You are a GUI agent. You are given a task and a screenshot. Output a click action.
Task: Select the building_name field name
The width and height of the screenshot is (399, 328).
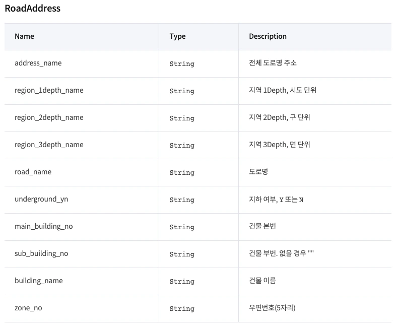pos(39,281)
